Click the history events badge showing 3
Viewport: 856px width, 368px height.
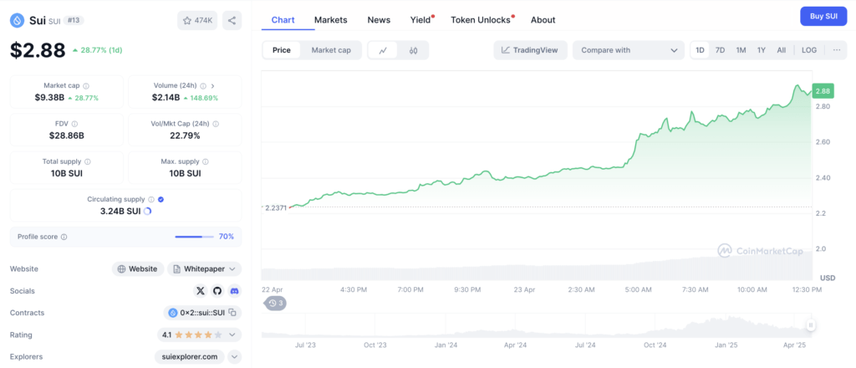coord(276,303)
